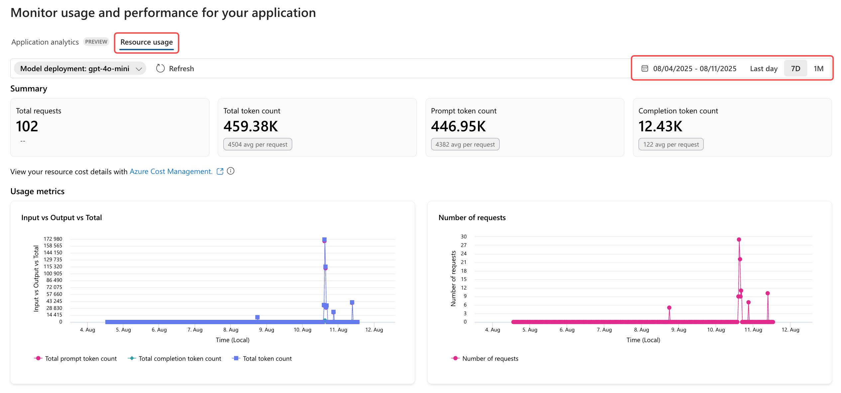Select the Resource usage tab
Image resolution: width=841 pixels, height=393 pixels.
point(146,42)
